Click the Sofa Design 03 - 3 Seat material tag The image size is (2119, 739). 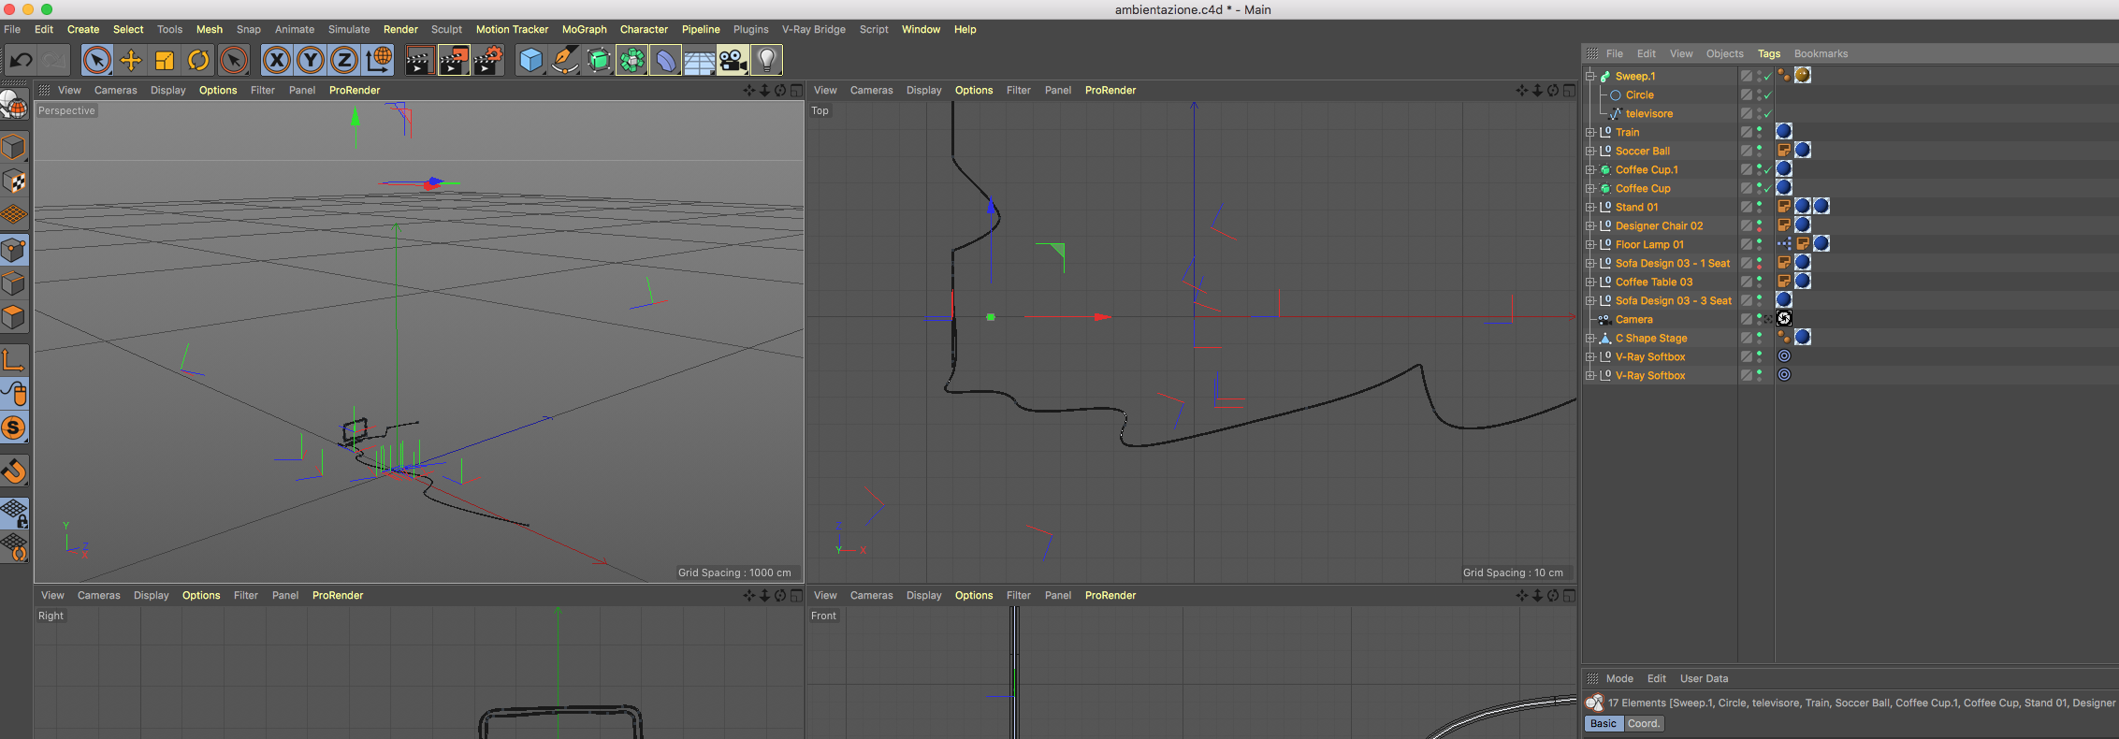coord(1784,299)
